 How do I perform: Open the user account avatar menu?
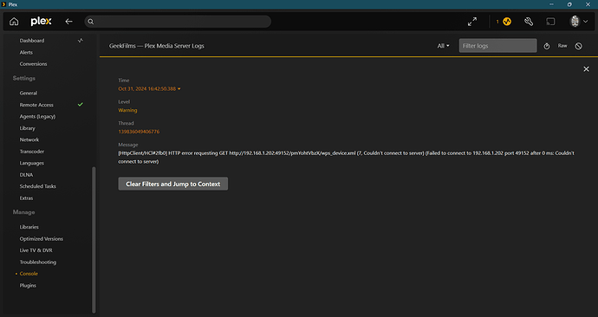tap(579, 22)
